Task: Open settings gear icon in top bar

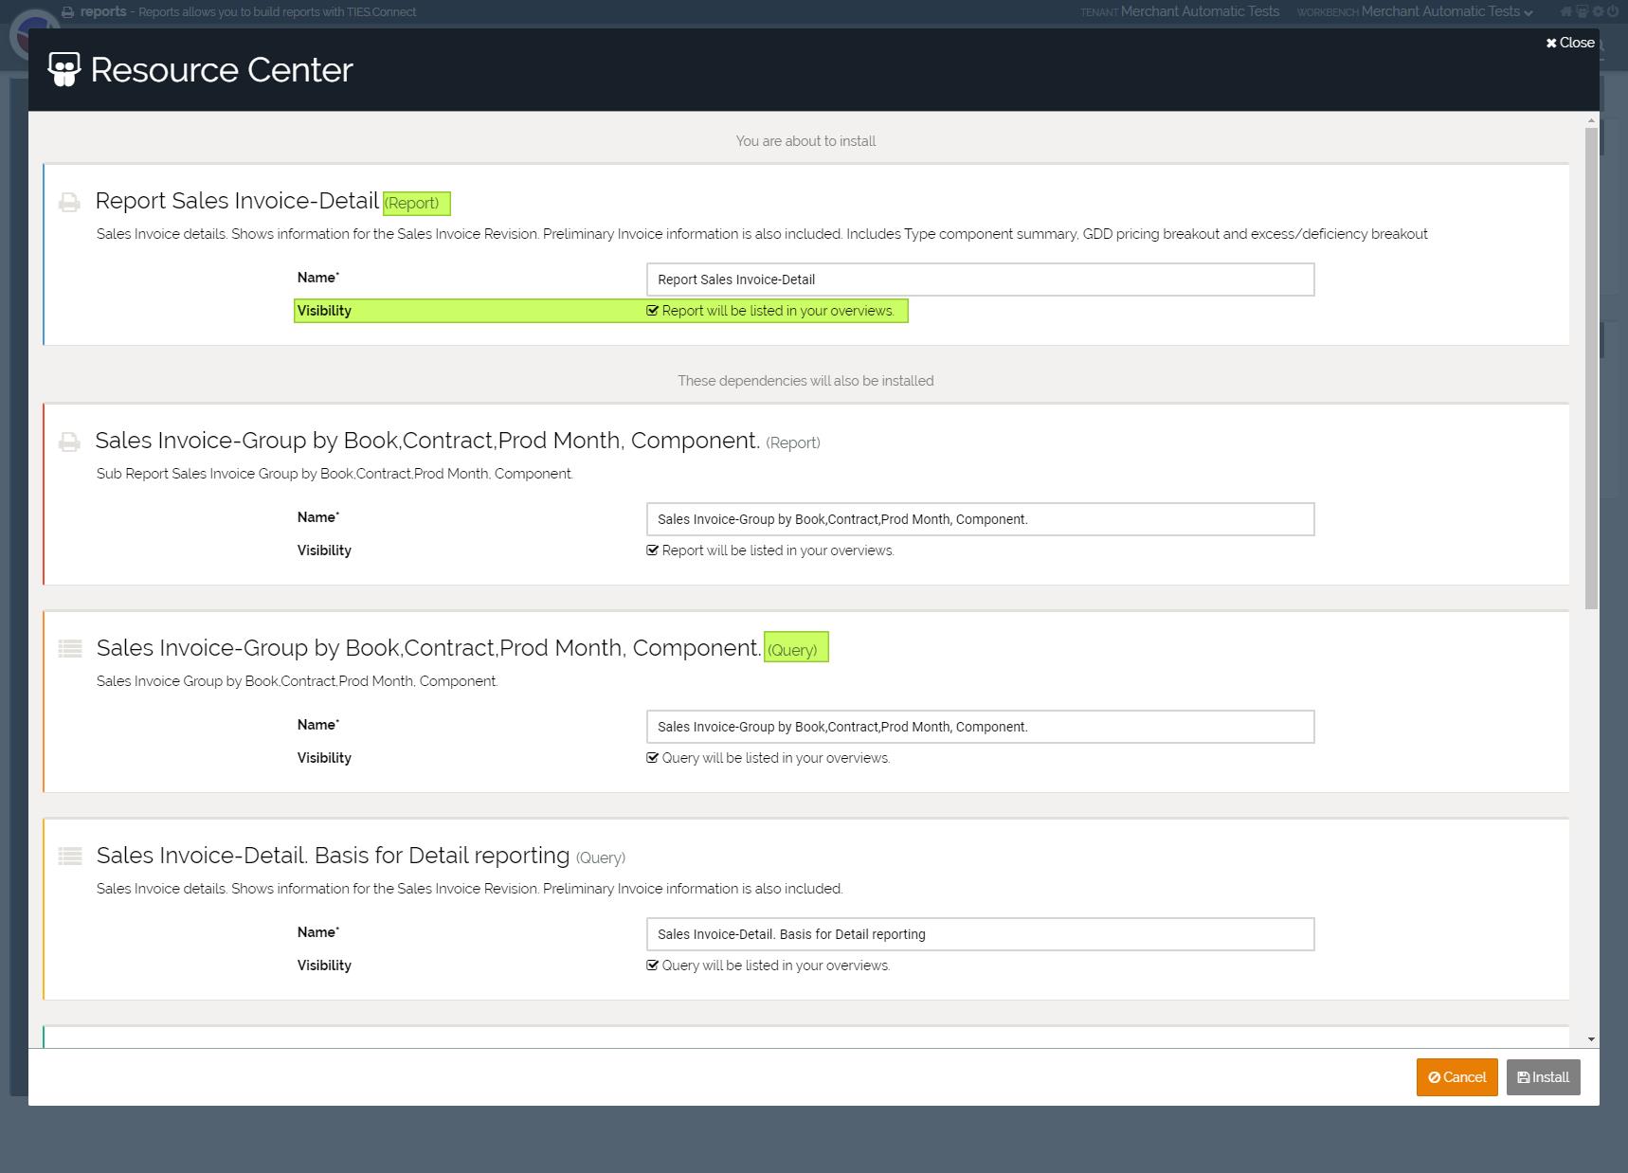Action: coord(1598,11)
